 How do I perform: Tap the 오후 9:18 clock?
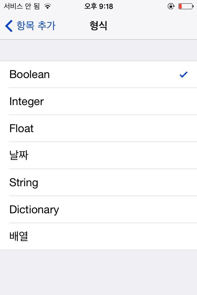pos(98,6)
